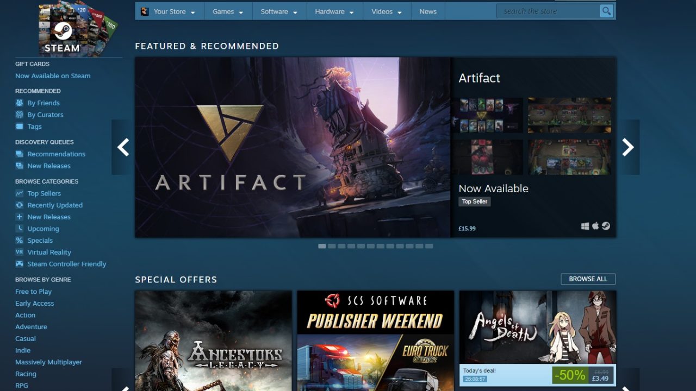
Task: Click the BROWSE ALL button
Action: [588, 279]
